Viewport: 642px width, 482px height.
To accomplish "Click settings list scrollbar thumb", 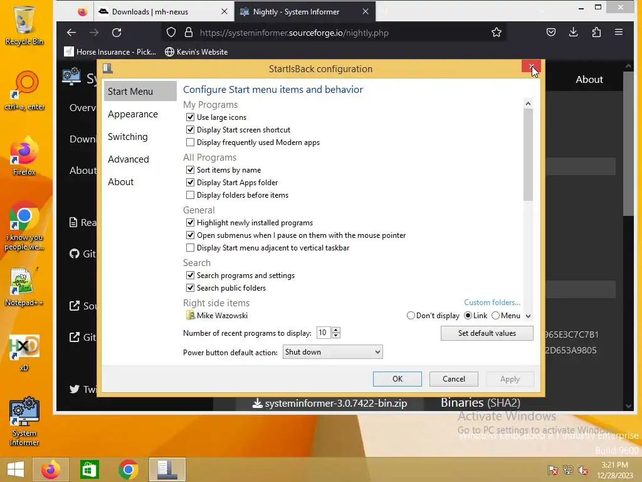I will [528, 155].
